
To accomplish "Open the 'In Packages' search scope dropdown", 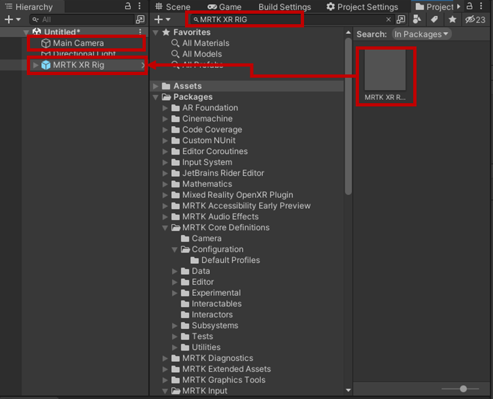I will 421,34.
